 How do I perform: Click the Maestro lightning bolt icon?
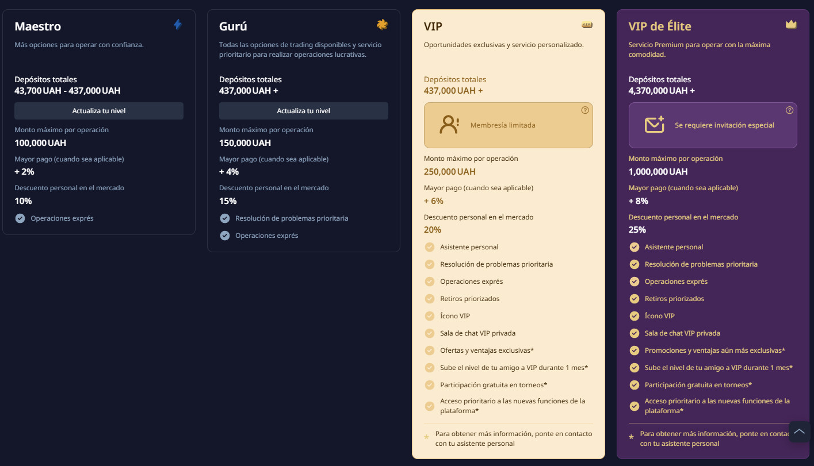click(178, 25)
